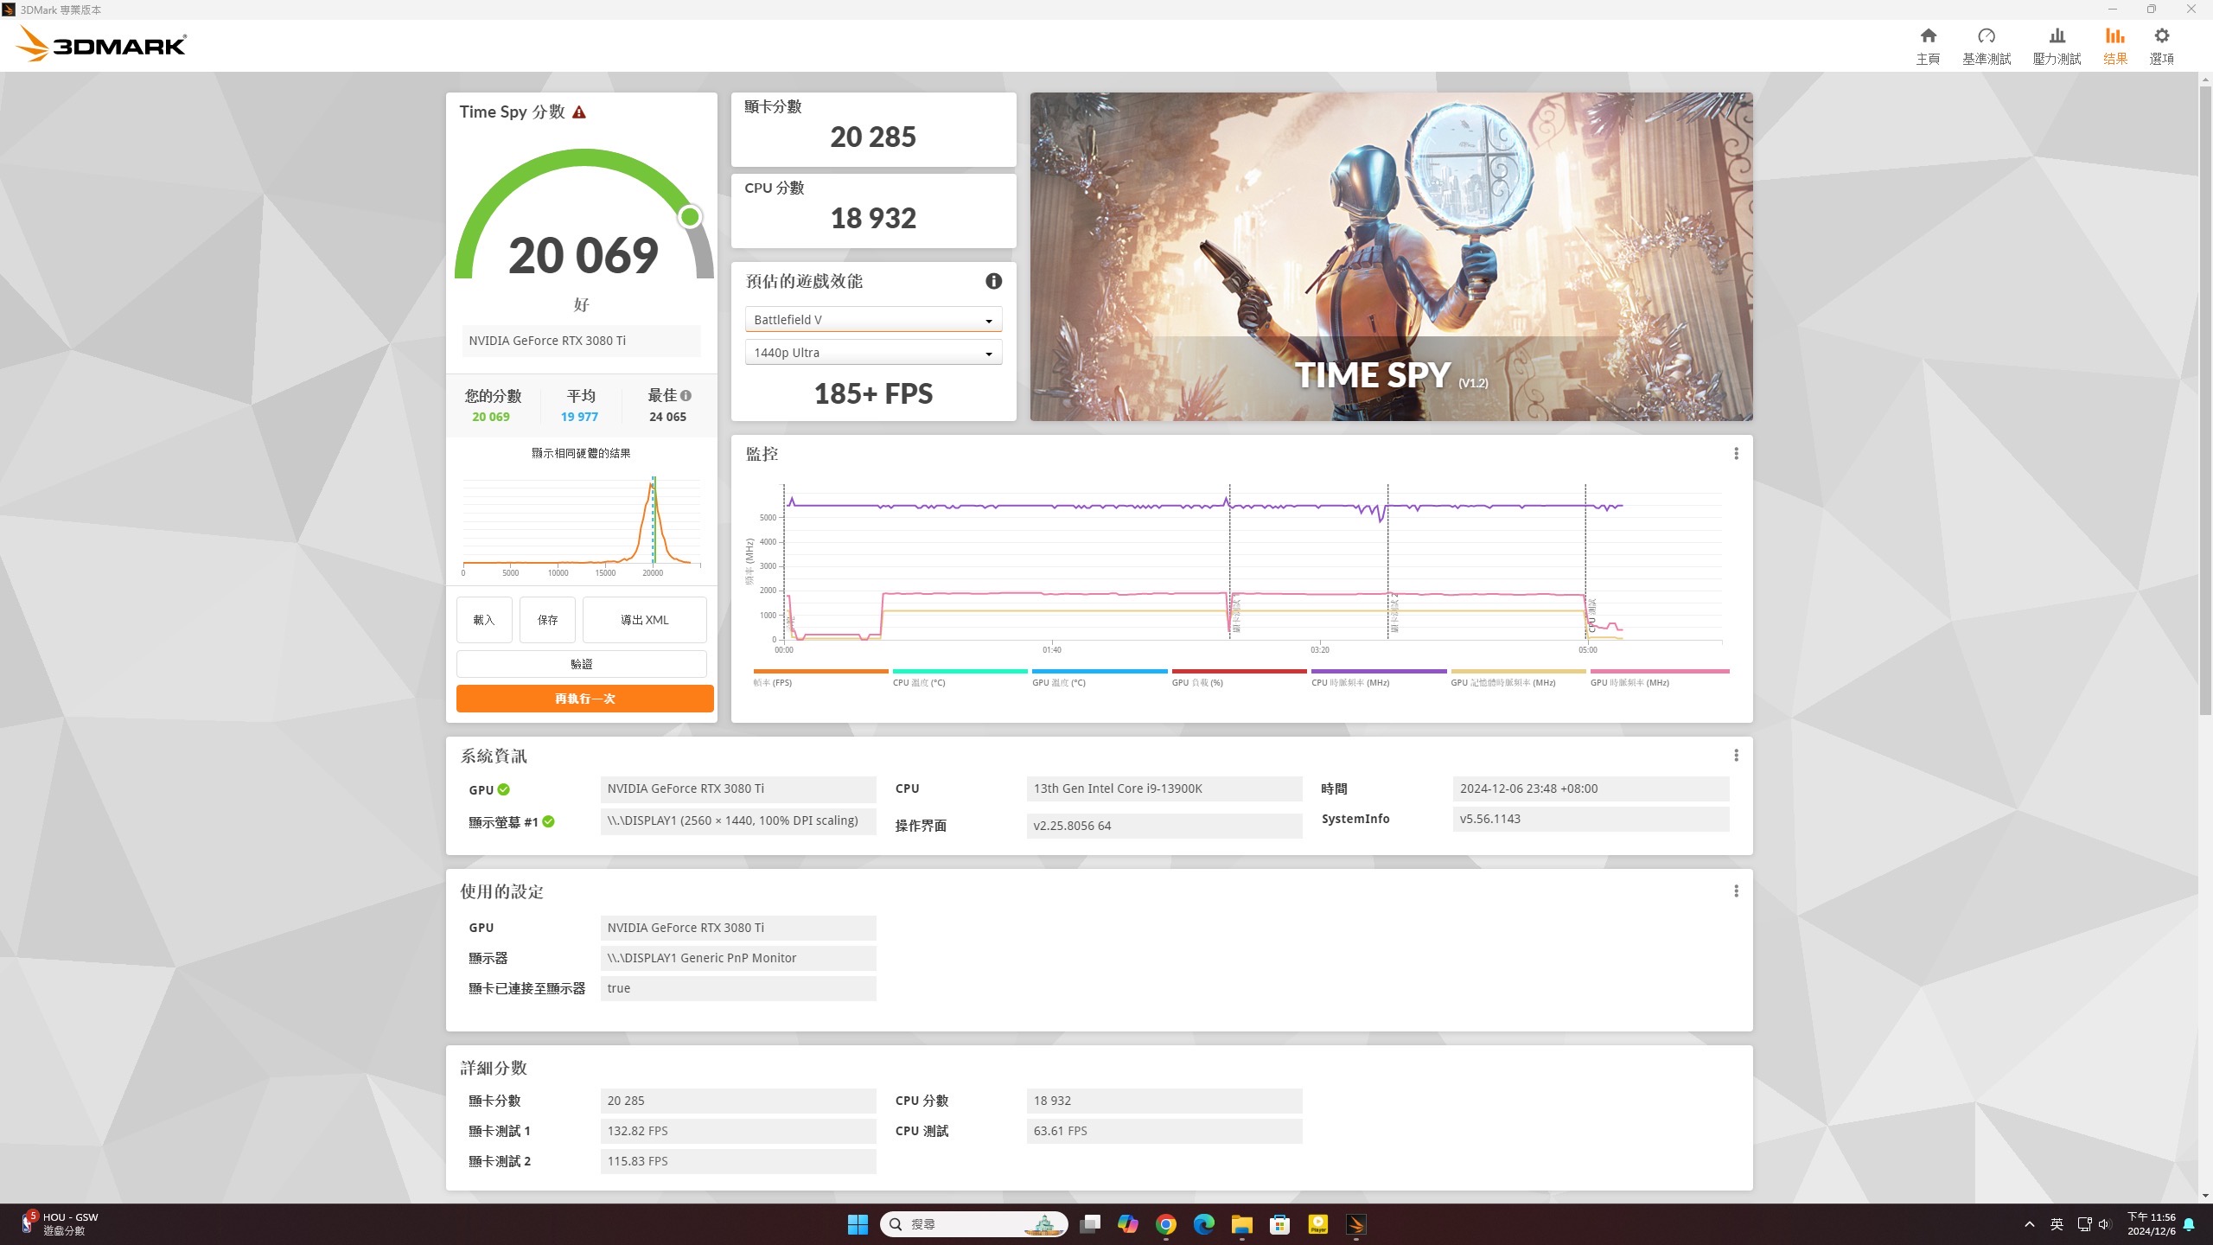This screenshot has height=1245, width=2213.
Task: Open the Home (主頁) navigation icon
Action: [1928, 45]
